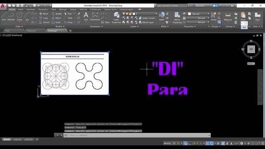
Task: Click Match Layer button
Action: pos(146,22)
